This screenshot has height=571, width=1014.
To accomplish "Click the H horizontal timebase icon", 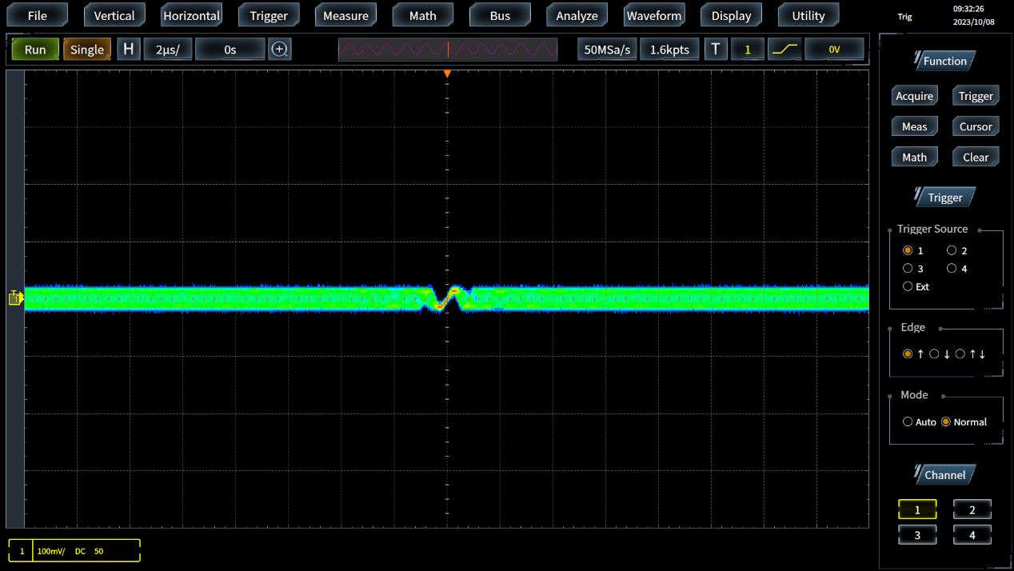I will coord(128,50).
